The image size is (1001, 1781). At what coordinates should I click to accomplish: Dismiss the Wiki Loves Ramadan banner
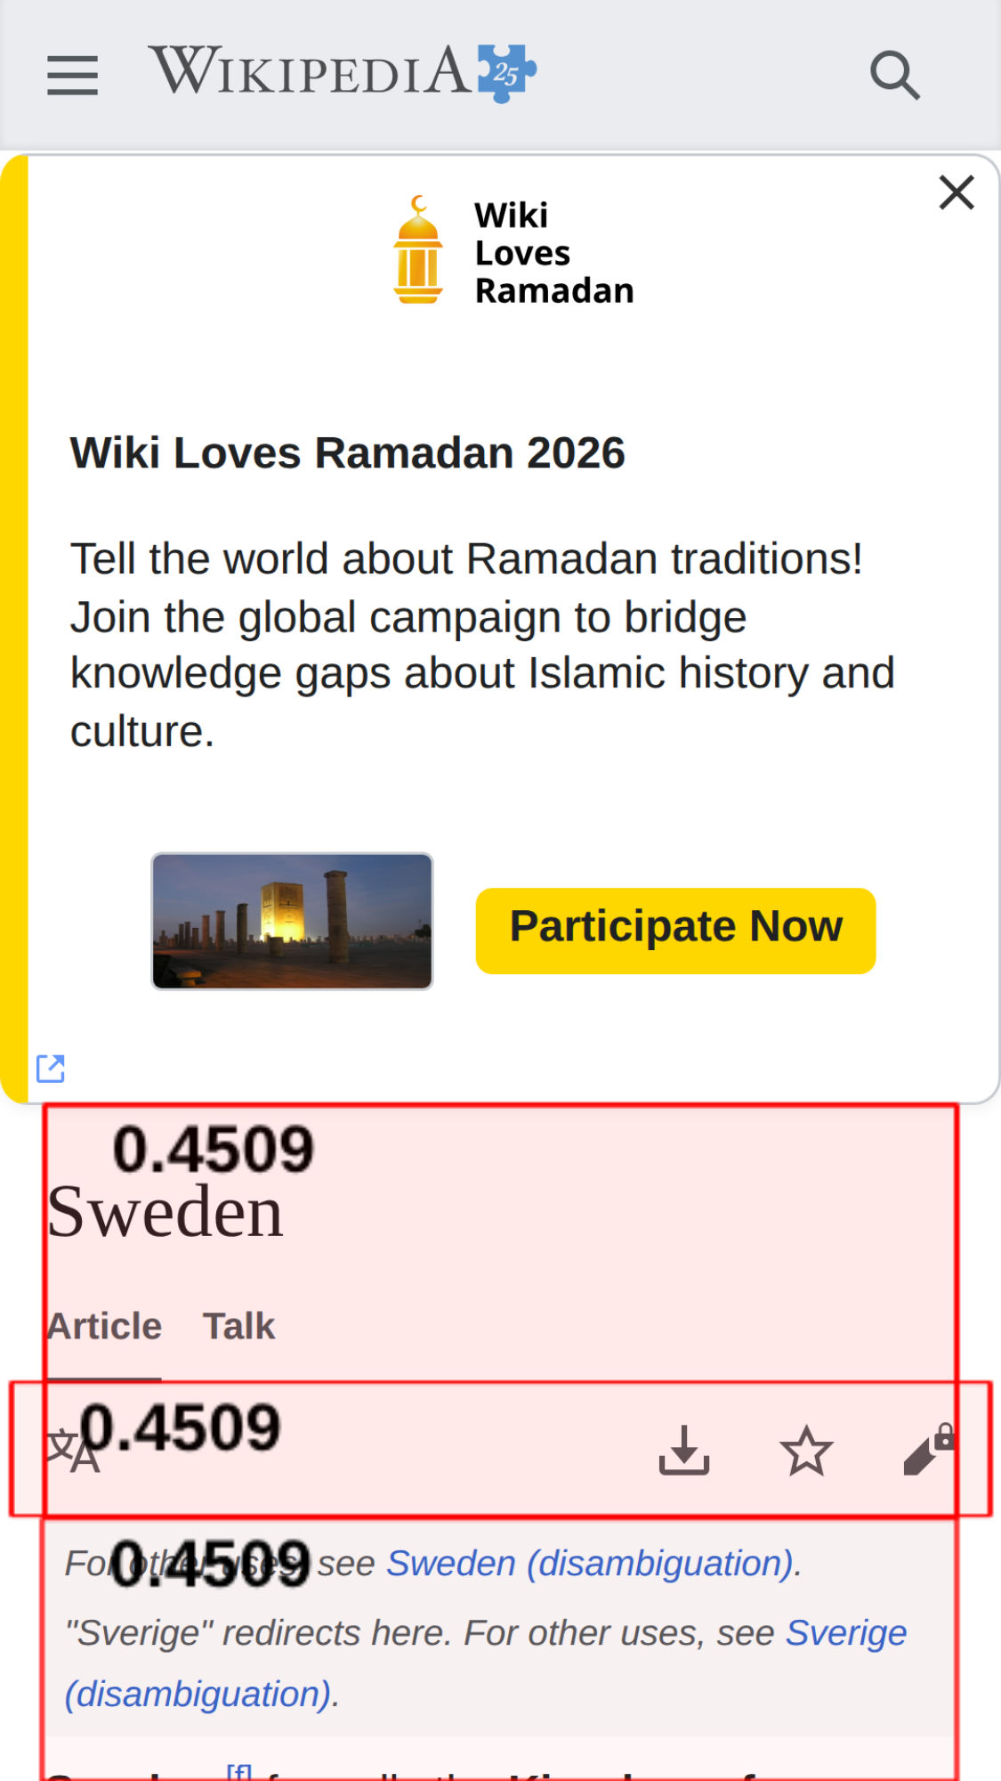pos(957,192)
